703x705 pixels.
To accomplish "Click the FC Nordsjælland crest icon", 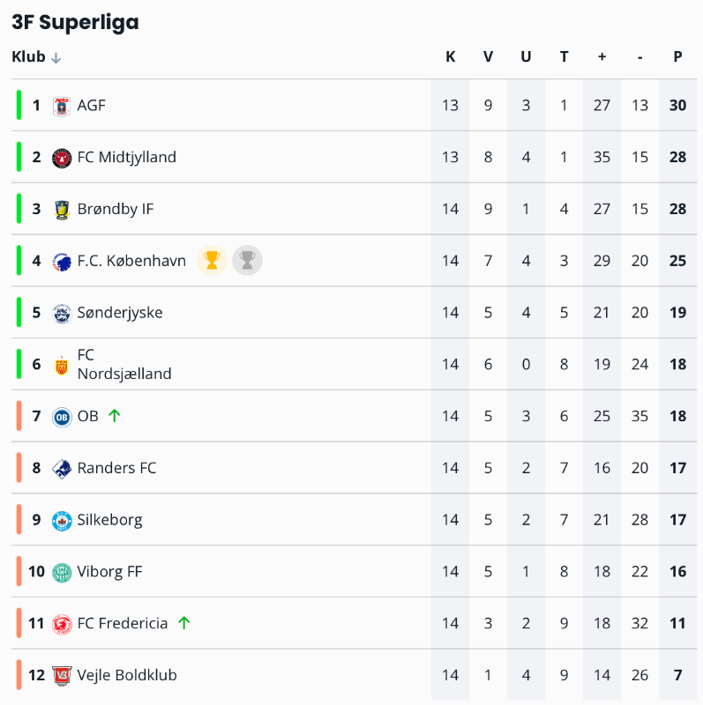I will [61, 365].
